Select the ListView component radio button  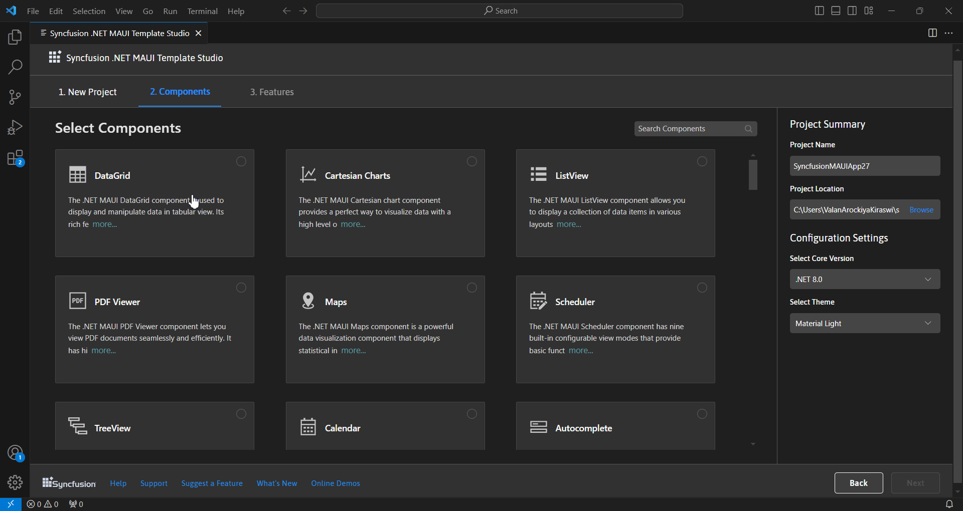point(702,161)
